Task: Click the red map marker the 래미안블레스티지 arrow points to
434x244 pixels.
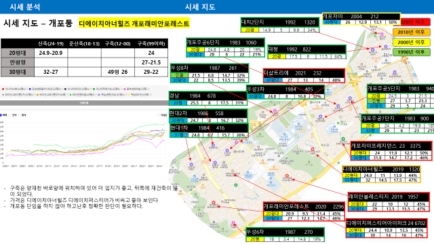Action: [x=287, y=176]
